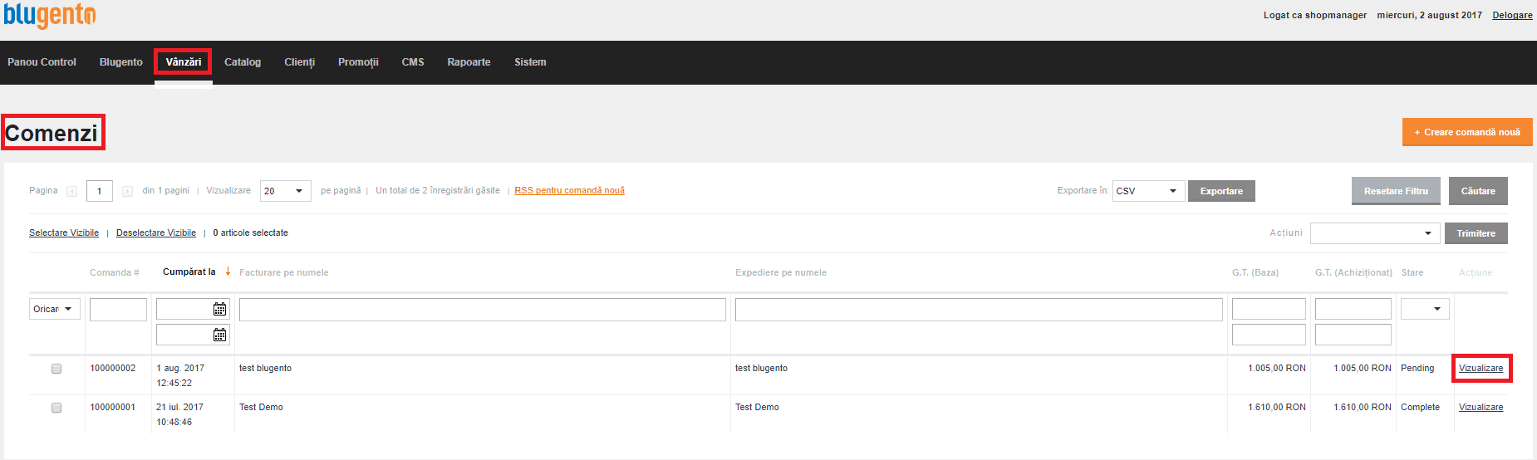The width and height of the screenshot is (1537, 460).
Task: Sort by the Cumpărat la column header
Action: (x=189, y=272)
